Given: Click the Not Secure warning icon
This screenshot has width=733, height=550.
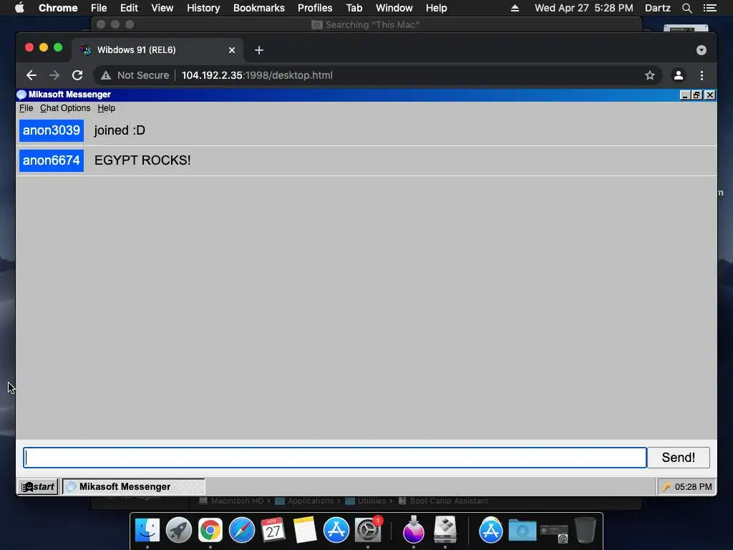Looking at the screenshot, I should (106, 75).
